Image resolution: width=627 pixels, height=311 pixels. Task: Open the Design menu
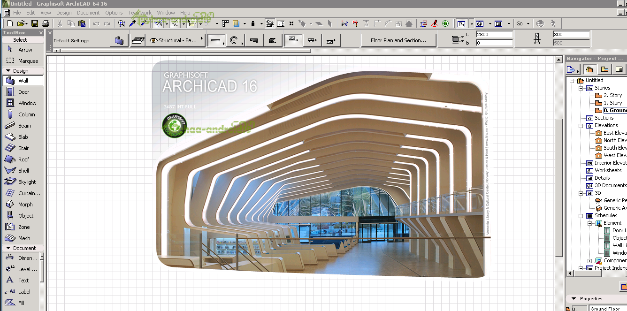pos(64,13)
